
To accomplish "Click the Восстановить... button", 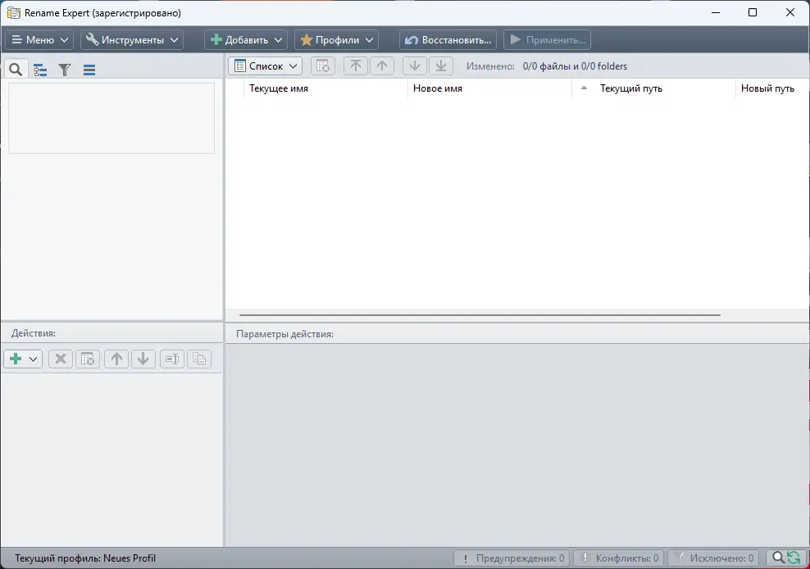I will (x=448, y=40).
